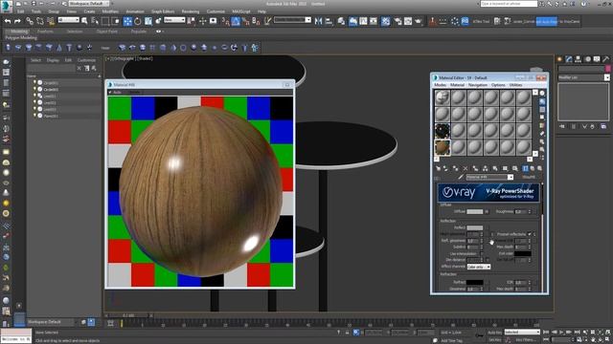
Task: Open the Rendering menu
Action: 191,11
